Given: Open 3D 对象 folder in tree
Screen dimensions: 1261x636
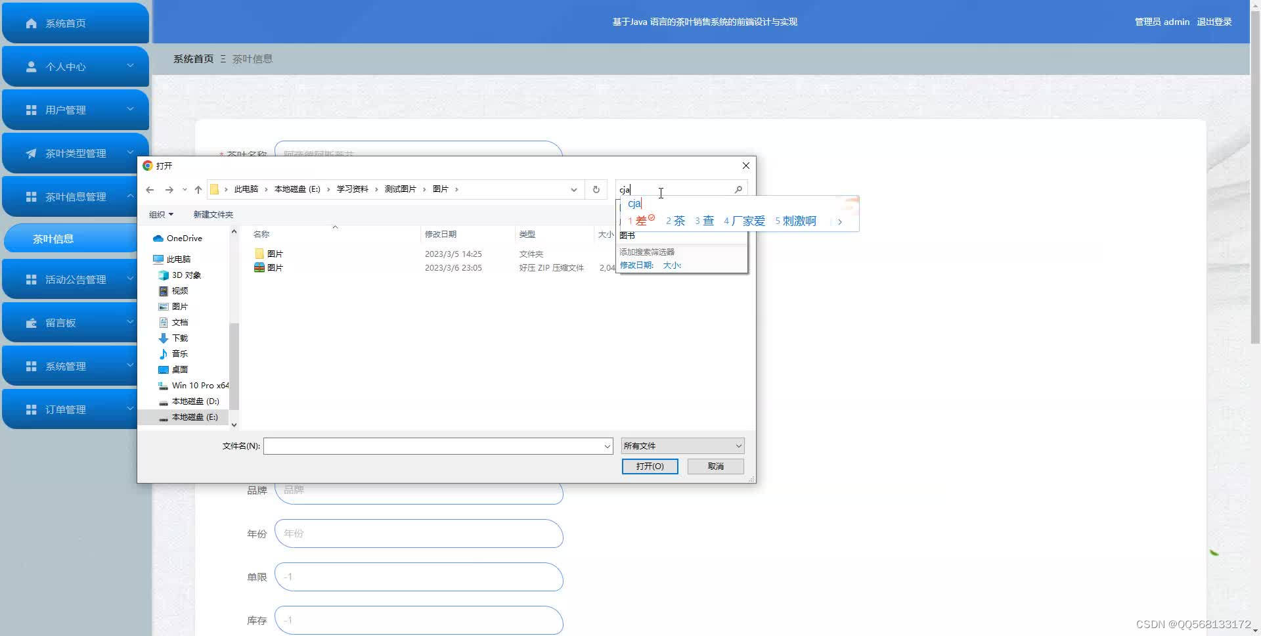Looking at the screenshot, I should (180, 275).
